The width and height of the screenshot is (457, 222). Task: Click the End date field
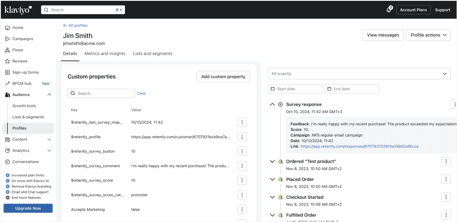click(x=352, y=89)
